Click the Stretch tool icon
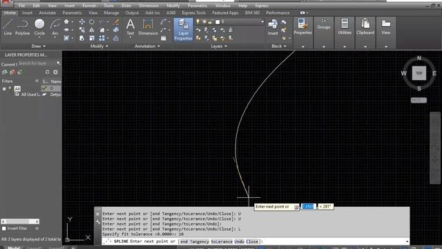442x249 pixels. pos(81,38)
